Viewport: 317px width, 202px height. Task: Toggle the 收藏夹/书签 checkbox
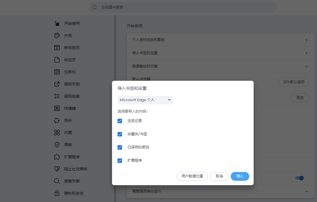point(120,134)
